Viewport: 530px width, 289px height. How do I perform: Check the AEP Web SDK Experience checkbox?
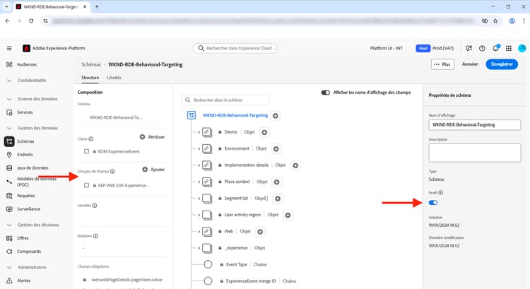86,185
